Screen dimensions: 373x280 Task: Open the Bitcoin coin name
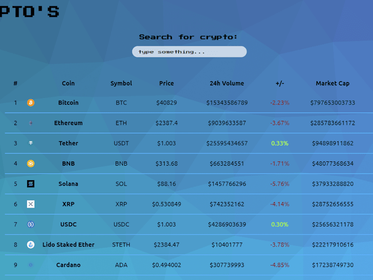(68, 103)
